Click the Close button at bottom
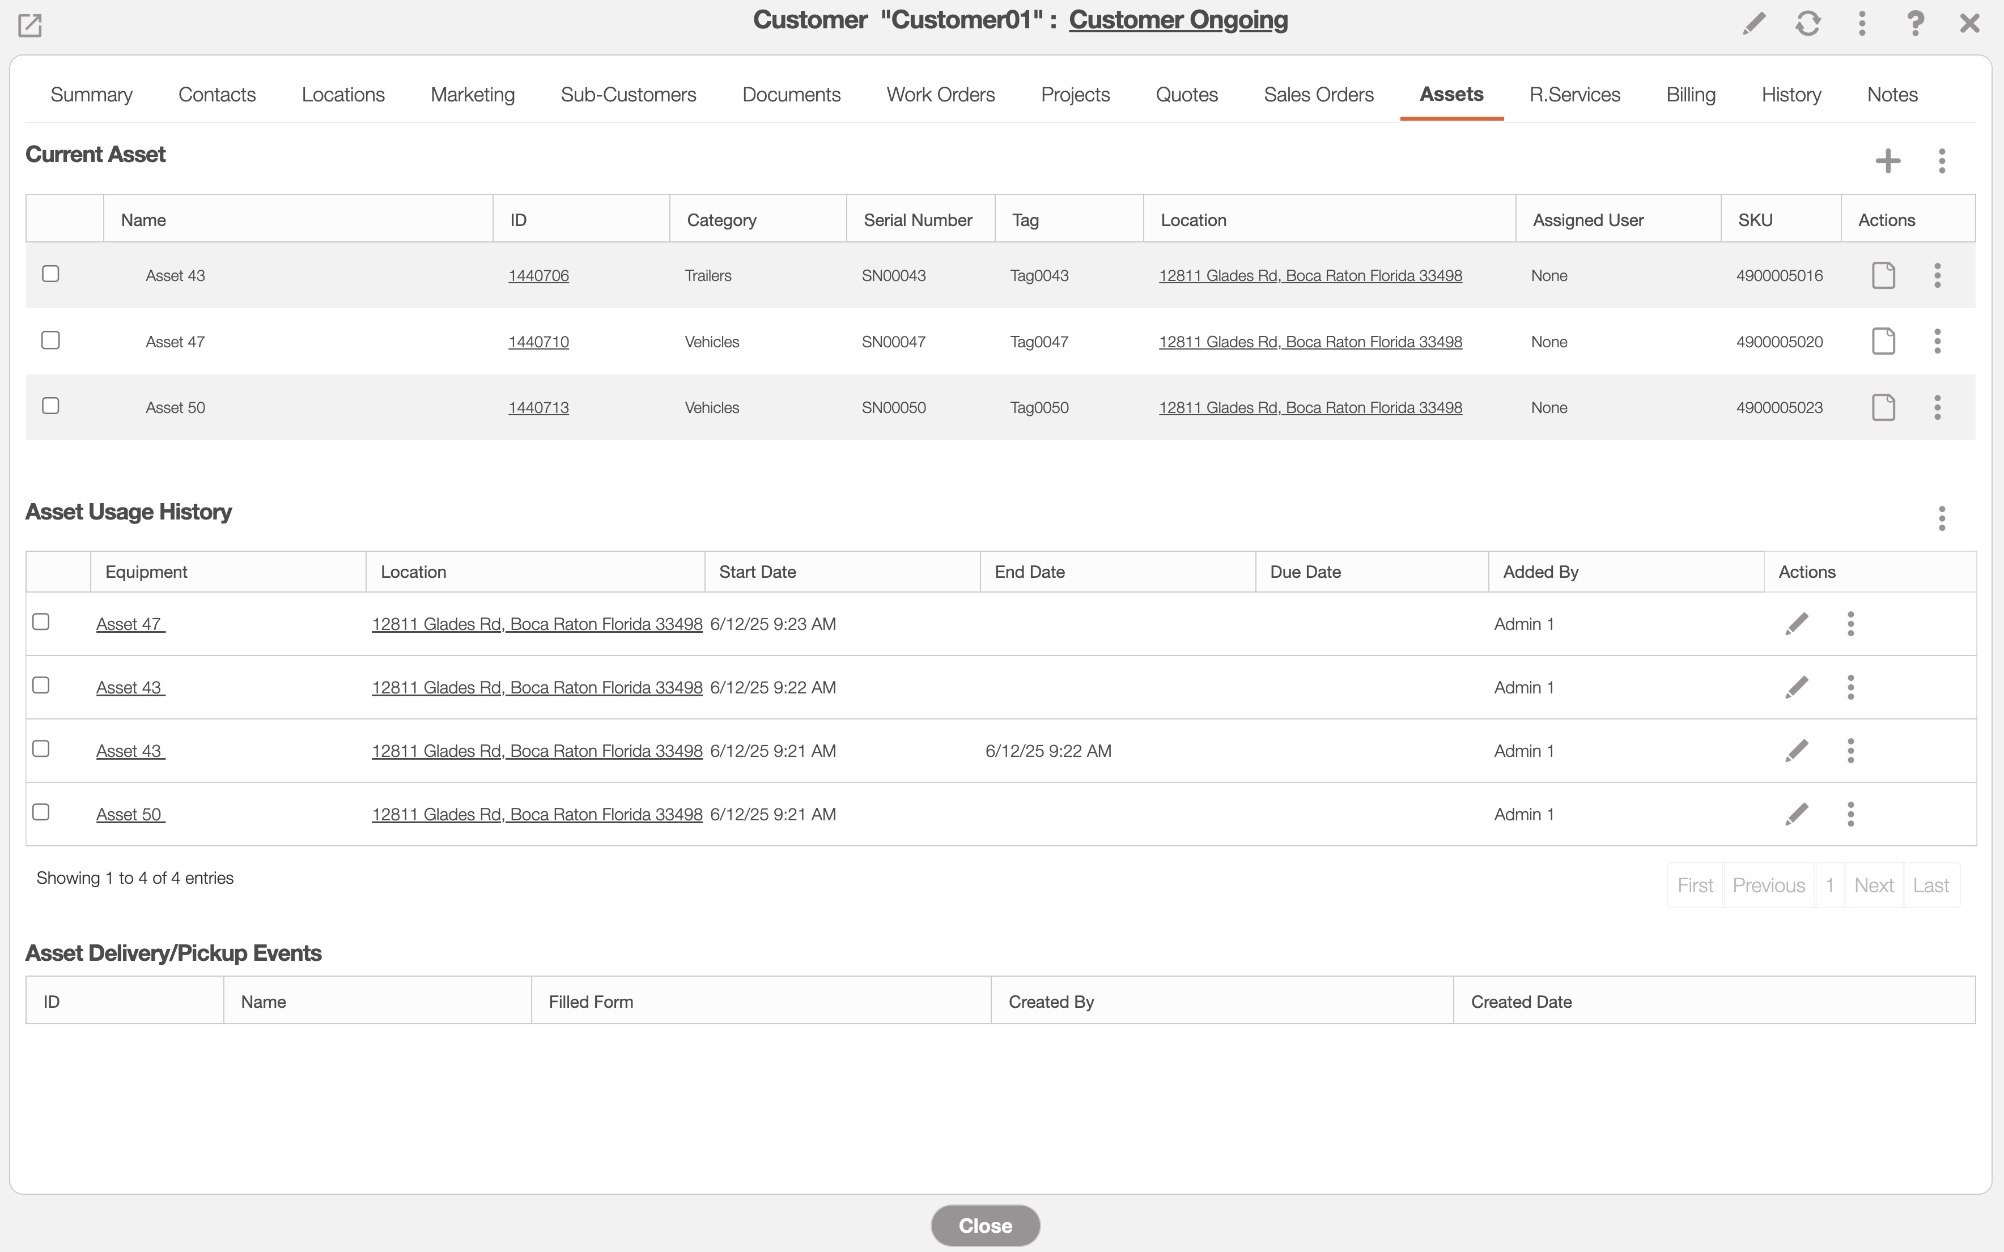The image size is (2004, 1252). coord(984,1225)
